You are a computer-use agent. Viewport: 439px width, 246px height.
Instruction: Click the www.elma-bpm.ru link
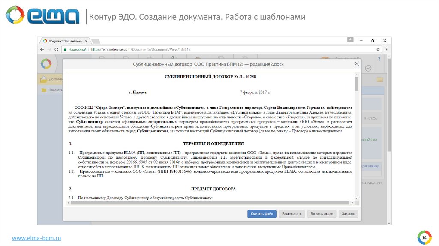(36, 238)
